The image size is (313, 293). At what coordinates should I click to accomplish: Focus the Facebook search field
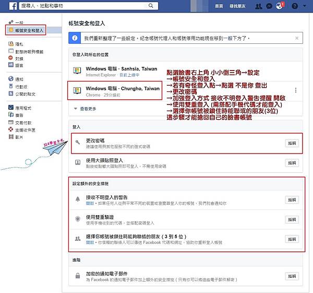(x=89, y=6)
